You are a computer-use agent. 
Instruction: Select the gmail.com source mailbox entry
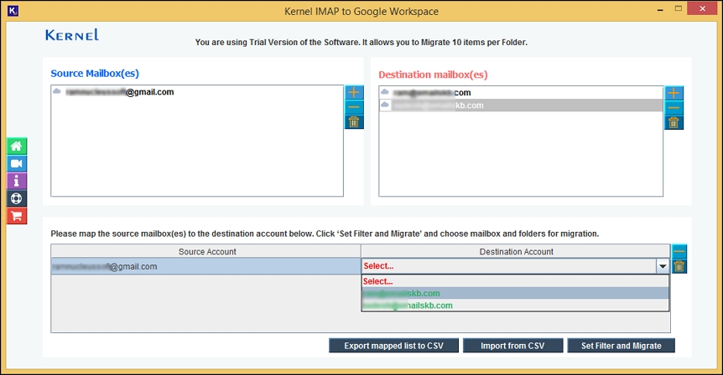(x=197, y=92)
